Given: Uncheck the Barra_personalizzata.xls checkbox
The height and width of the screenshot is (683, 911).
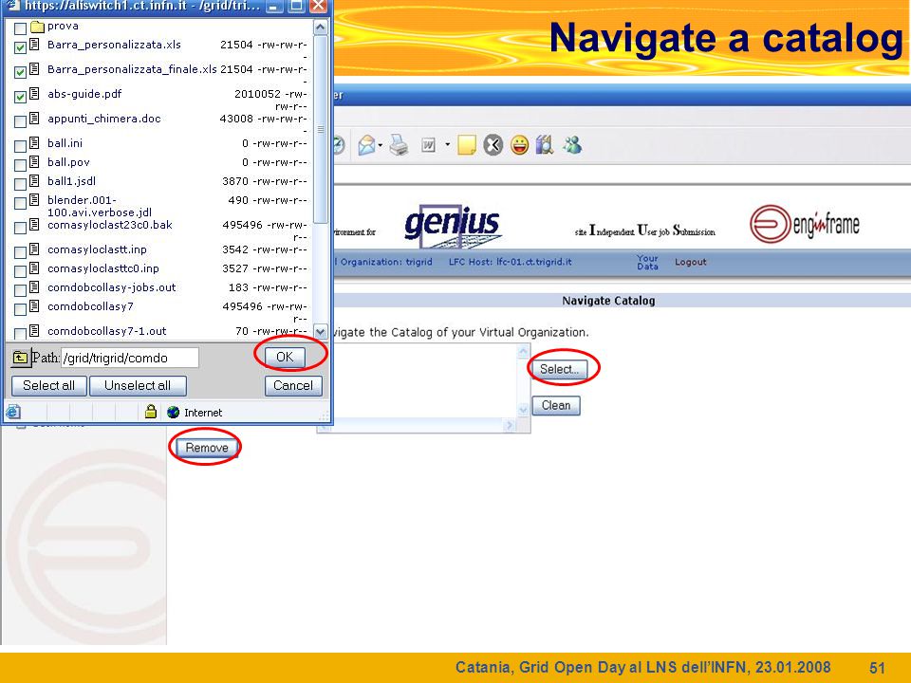Looking at the screenshot, I should (20, 47).
